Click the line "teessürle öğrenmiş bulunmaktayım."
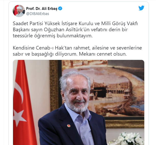 (53, 36)
